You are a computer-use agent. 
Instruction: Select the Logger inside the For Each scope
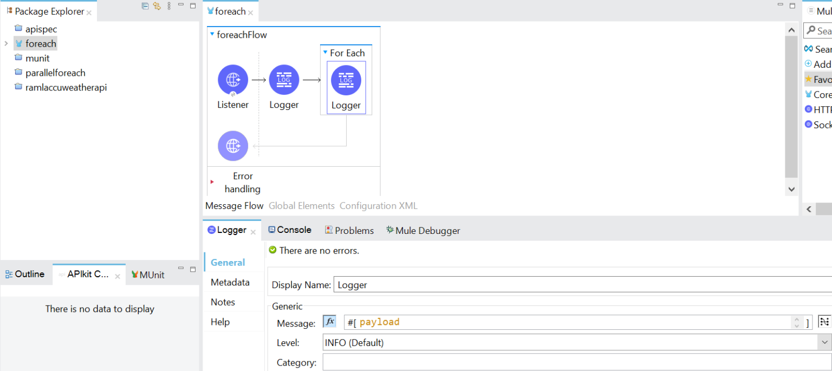[346, 79]
